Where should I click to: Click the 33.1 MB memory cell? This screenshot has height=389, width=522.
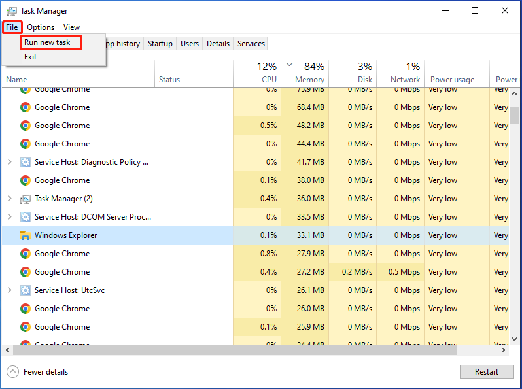click(x=305, y=235)
